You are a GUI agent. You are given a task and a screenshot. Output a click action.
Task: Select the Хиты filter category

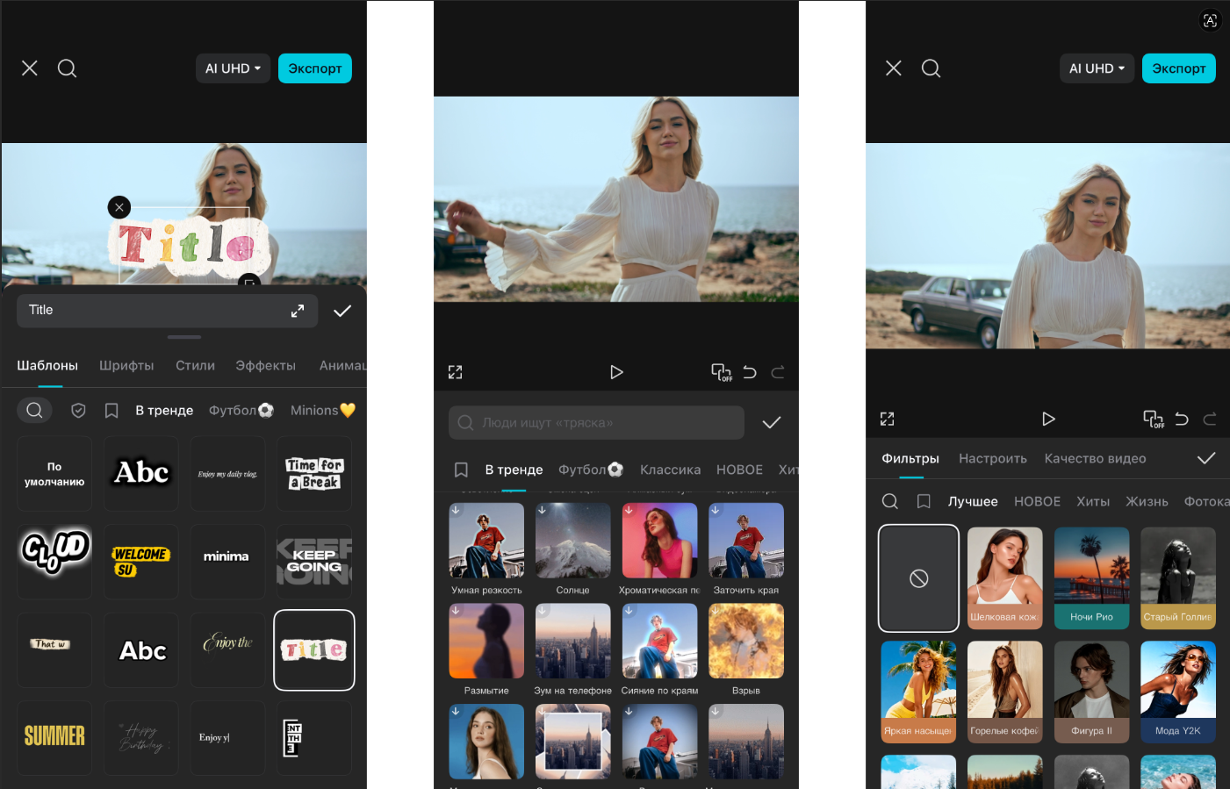click(1093, 501)
